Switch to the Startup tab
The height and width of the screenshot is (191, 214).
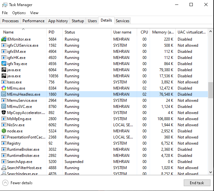coord(78,21)
